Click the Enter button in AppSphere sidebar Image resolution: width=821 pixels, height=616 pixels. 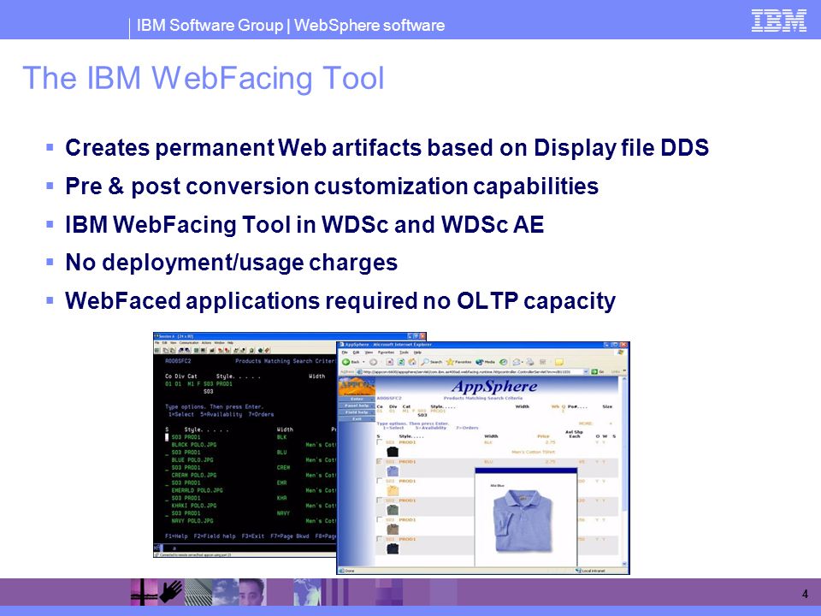(357, 400)
